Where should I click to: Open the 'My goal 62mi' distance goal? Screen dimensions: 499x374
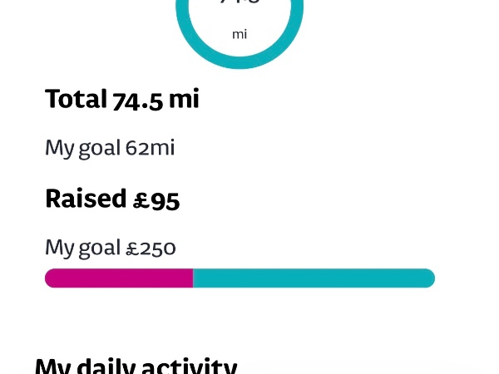[x=110, y=148]
